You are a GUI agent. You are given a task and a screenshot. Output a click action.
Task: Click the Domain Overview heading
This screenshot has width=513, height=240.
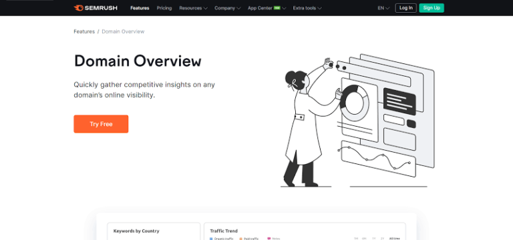coord(138,61)
